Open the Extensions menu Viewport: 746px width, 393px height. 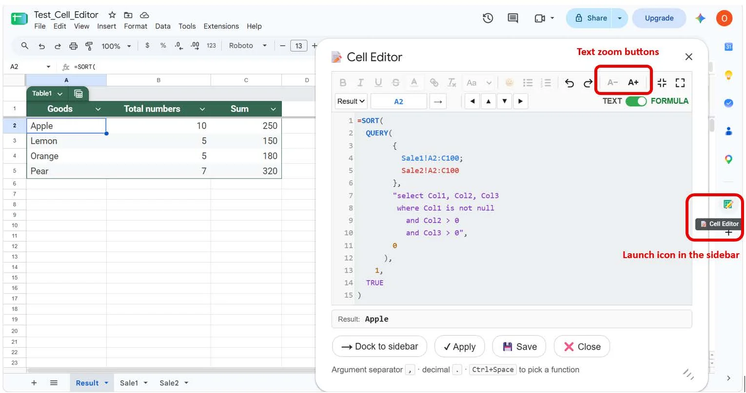tap(221, 26)
